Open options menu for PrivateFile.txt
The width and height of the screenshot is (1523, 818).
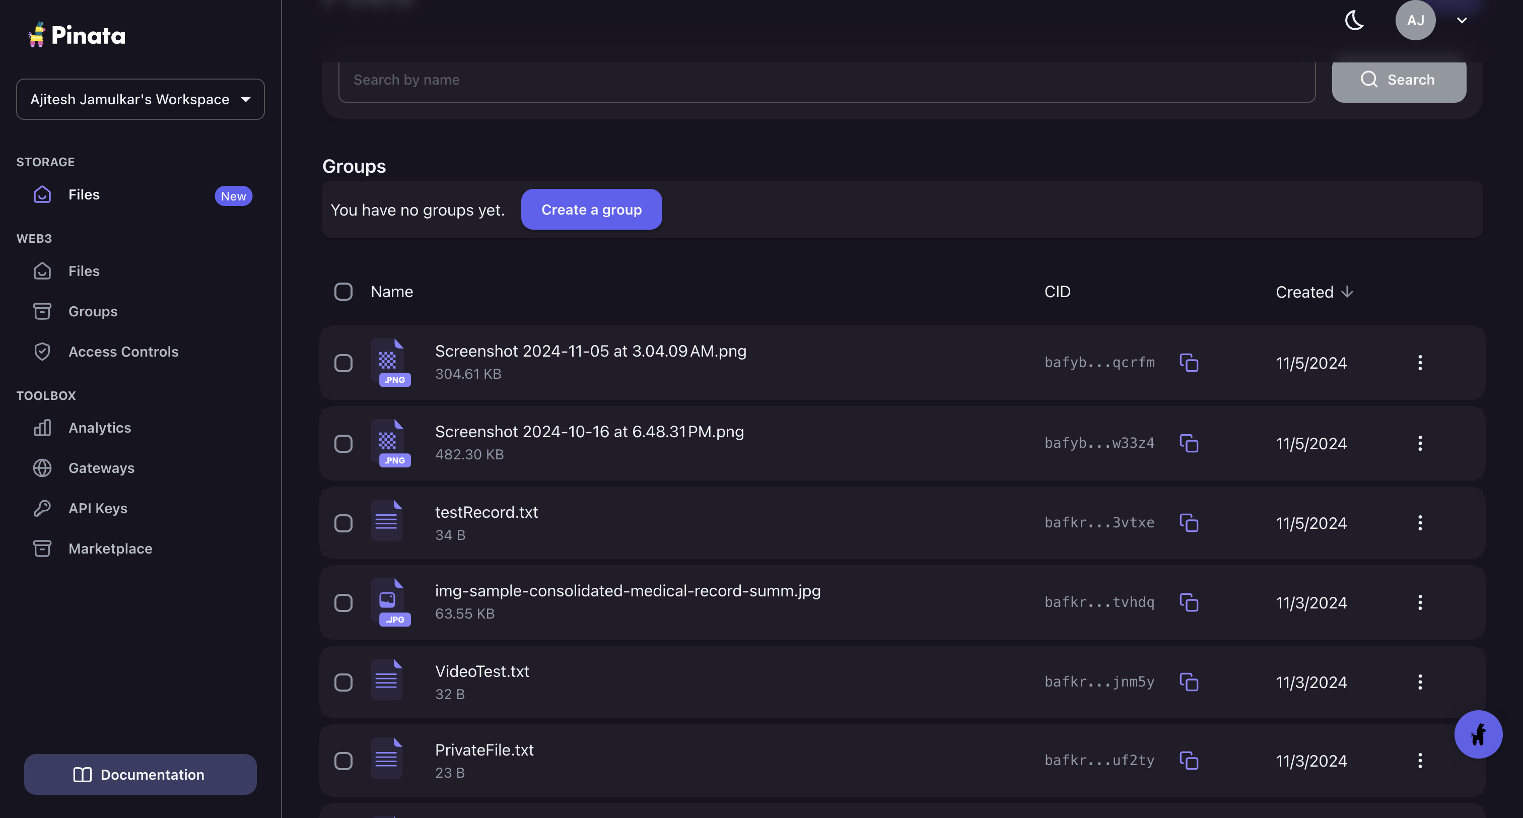click(x=1420, y=761)
